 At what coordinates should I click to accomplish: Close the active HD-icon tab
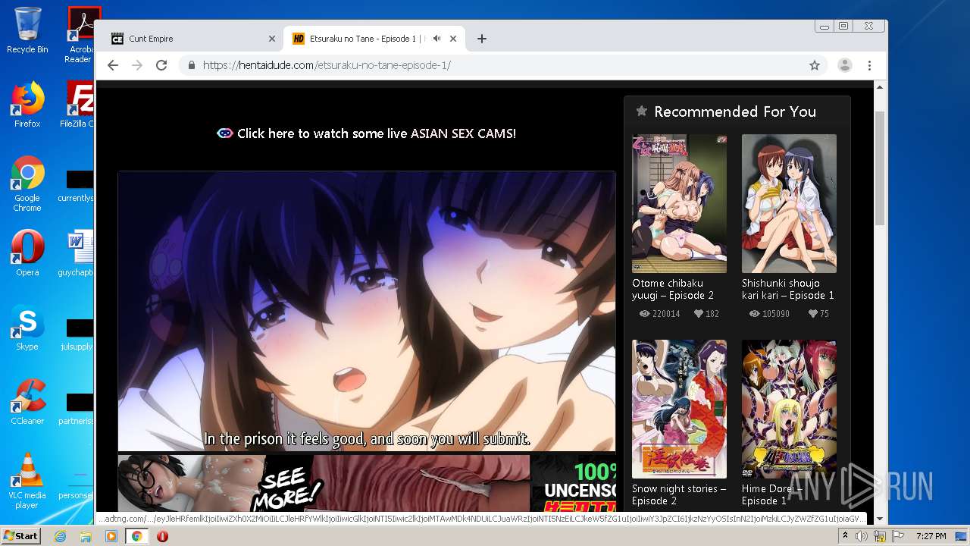click(x=453, y=39)
